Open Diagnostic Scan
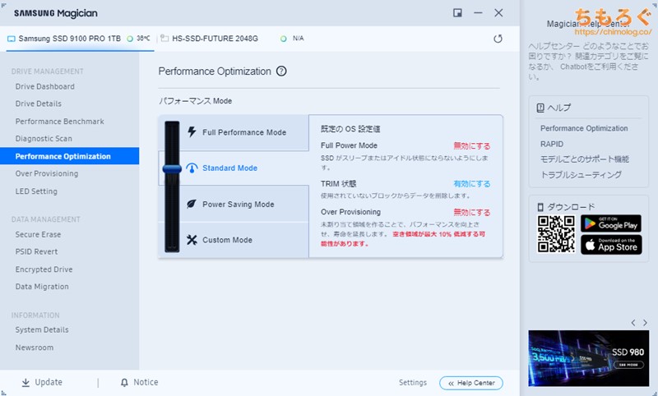Viewport: 658px width, 396px height. coord(44,139)
